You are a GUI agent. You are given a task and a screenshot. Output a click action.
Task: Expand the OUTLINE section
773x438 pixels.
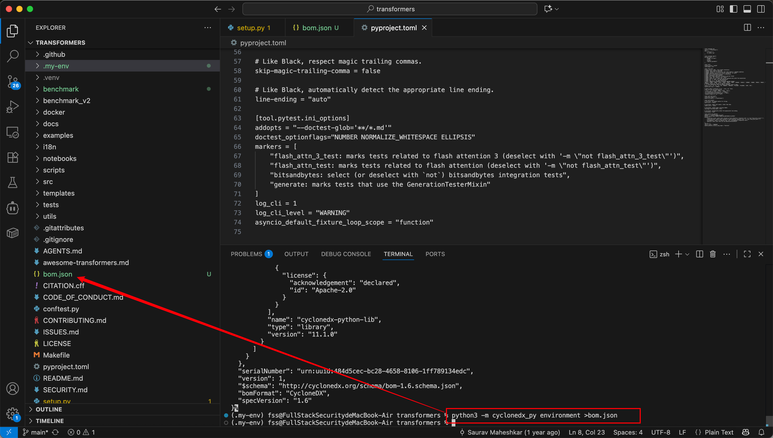click(x=49, y=409)
